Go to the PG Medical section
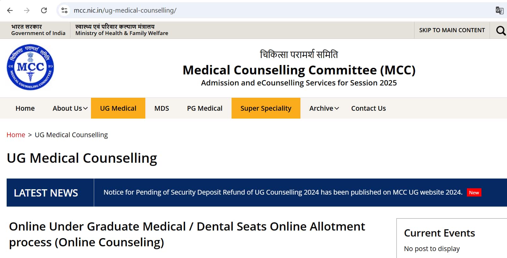 (205, 108)
